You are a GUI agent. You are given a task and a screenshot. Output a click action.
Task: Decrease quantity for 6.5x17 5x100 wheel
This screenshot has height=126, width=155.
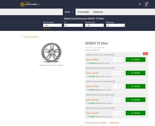point(114,60)
